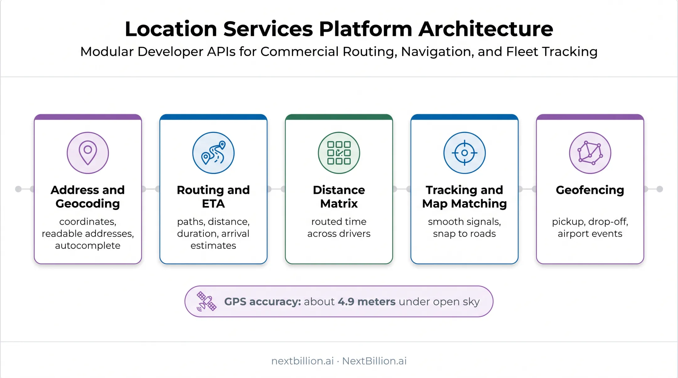Click the "nextbillion.ai · NextBillion.ai" footer text
The width and height of the screenshot is (678, 378).
339,361
